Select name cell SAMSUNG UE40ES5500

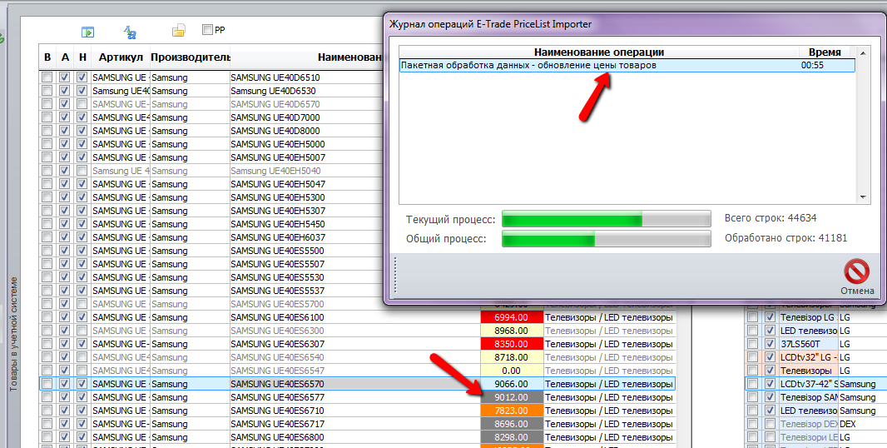click(306, 251)
